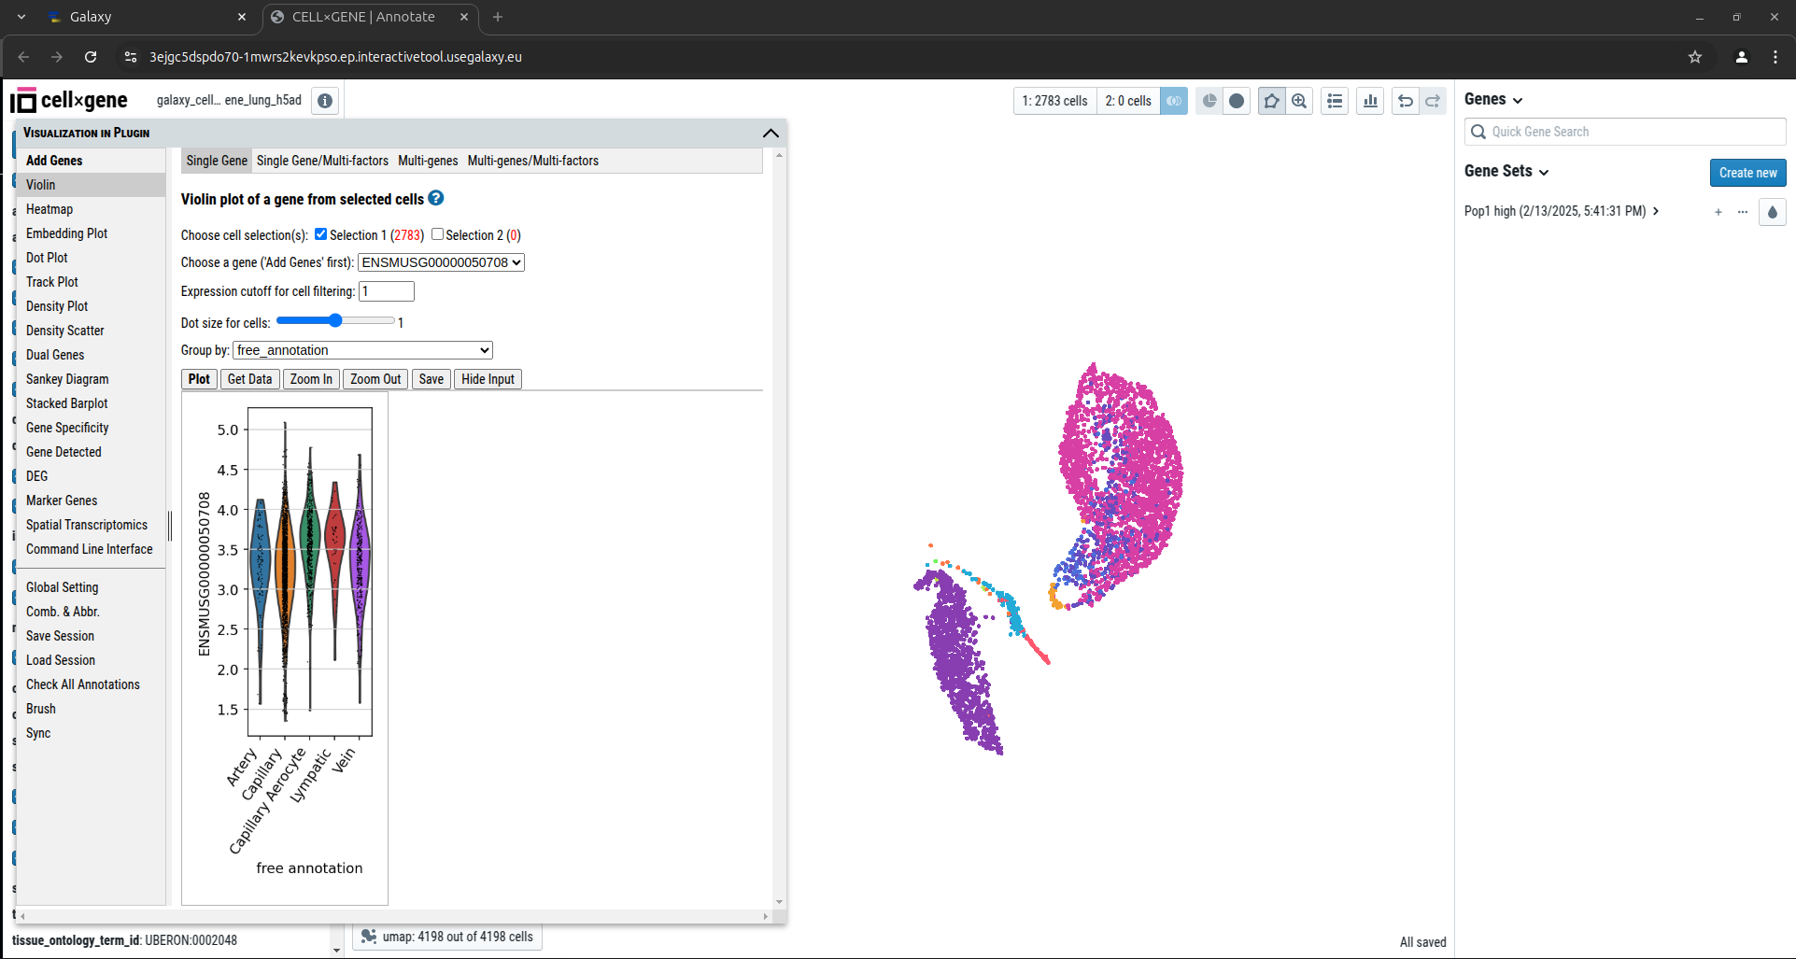The image size is (1796, 959).
Task: Open Marker Genes in the sidebar
Action: 62,501
